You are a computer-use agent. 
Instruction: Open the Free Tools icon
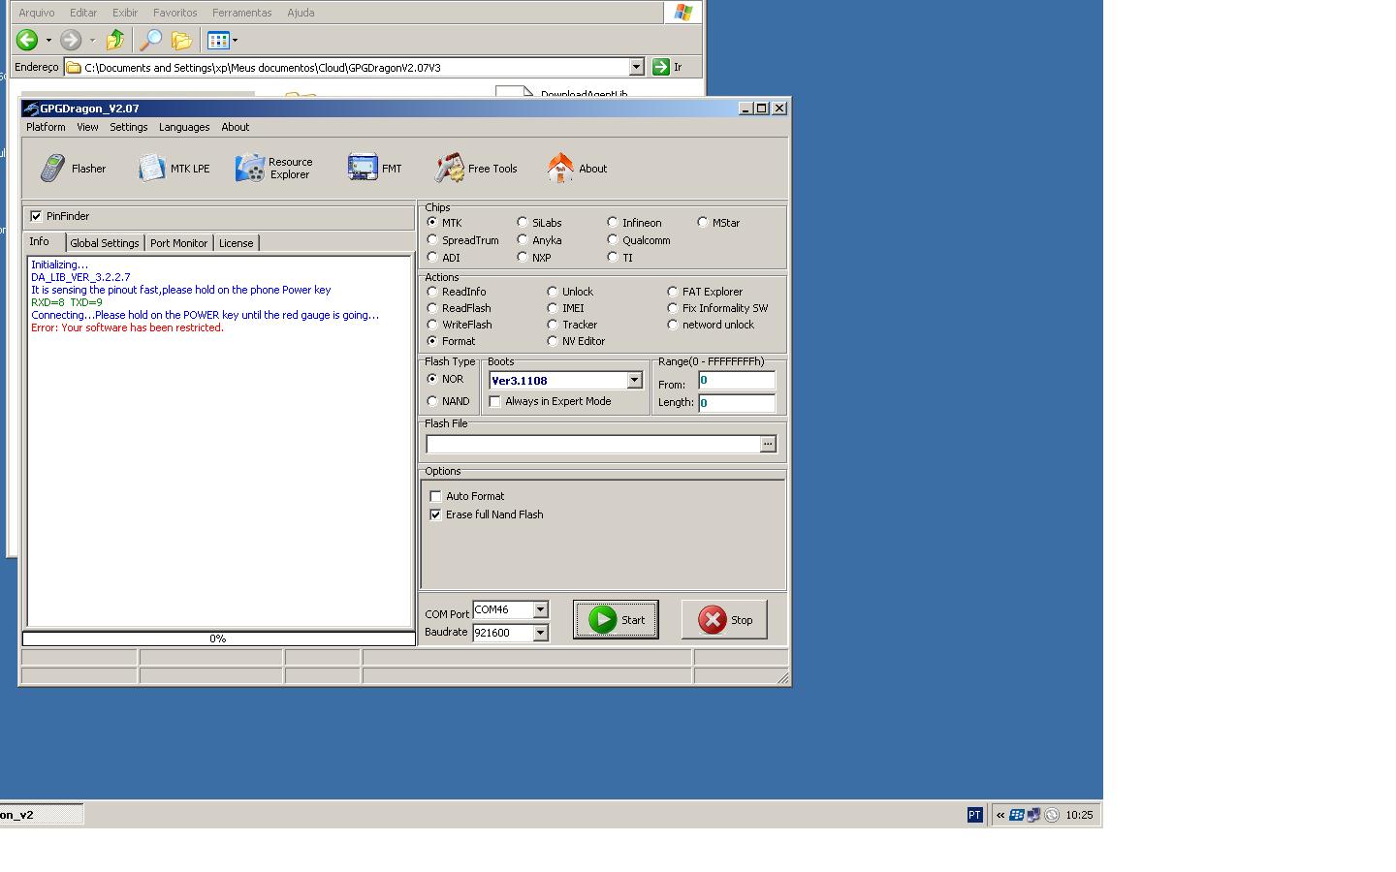[450, 169]
